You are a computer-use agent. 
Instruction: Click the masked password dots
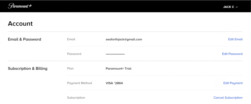tap(115, 54)
